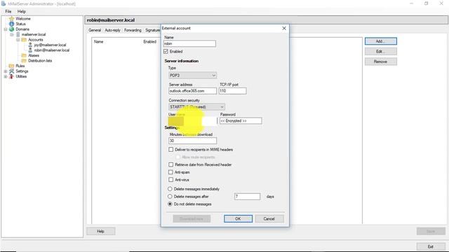Click the Settings tools icon in the tree

[x=11, y=71]
